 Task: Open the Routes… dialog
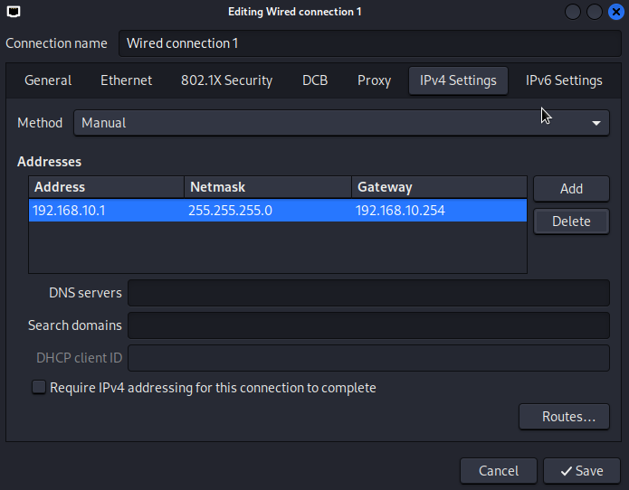pos(568,417)
